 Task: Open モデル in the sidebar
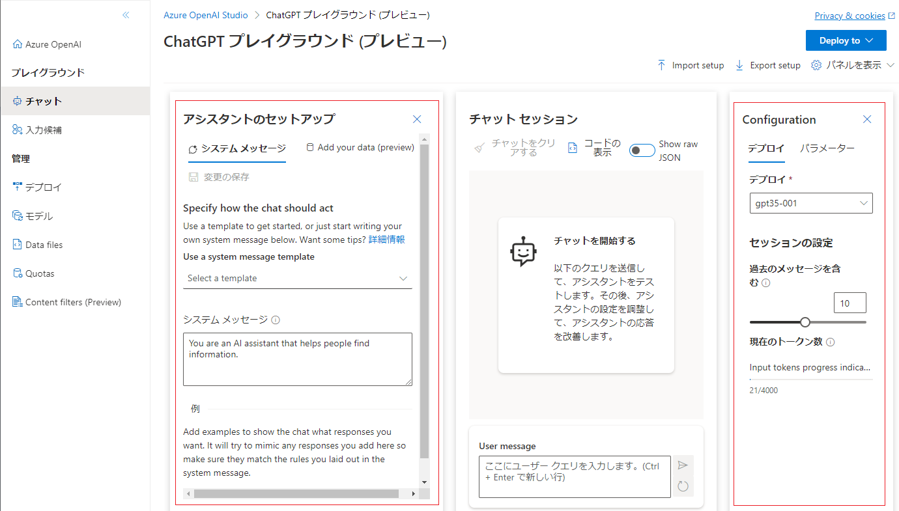point(75,216)
